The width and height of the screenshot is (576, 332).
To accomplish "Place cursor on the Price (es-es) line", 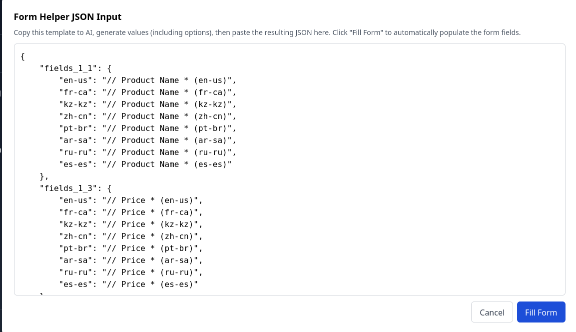I will coord(128,284).
